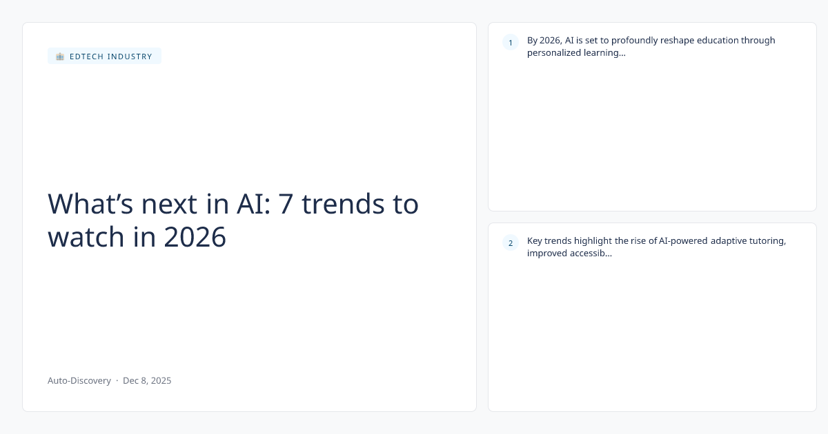Select the number 2 circle badge
This screenshot has width=828, height=434.
511,242
